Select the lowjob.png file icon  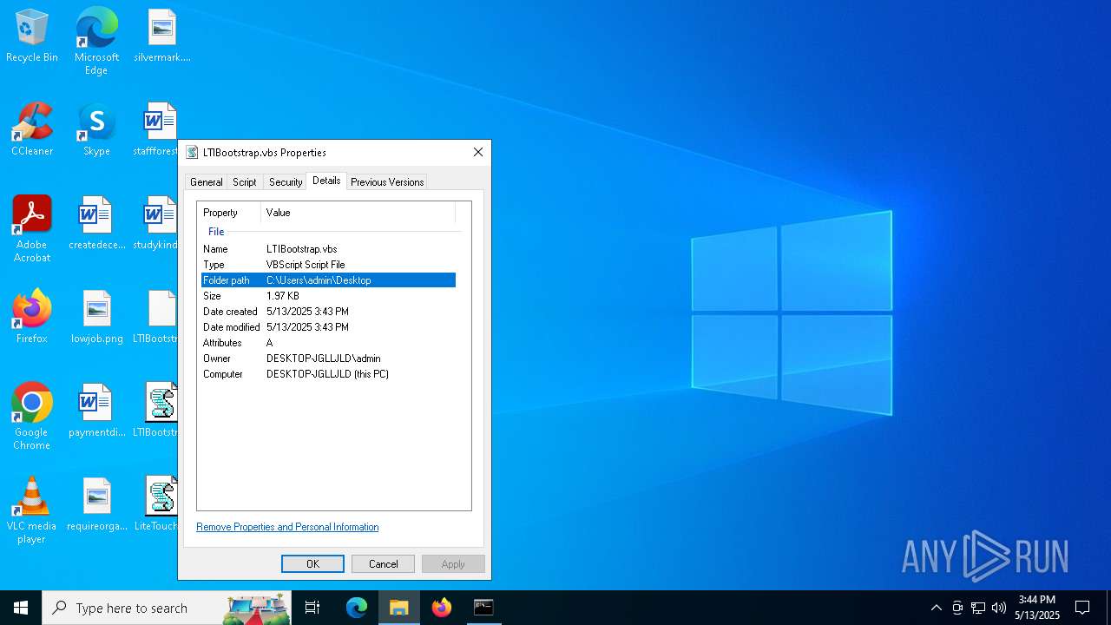[x=96, y=317]
